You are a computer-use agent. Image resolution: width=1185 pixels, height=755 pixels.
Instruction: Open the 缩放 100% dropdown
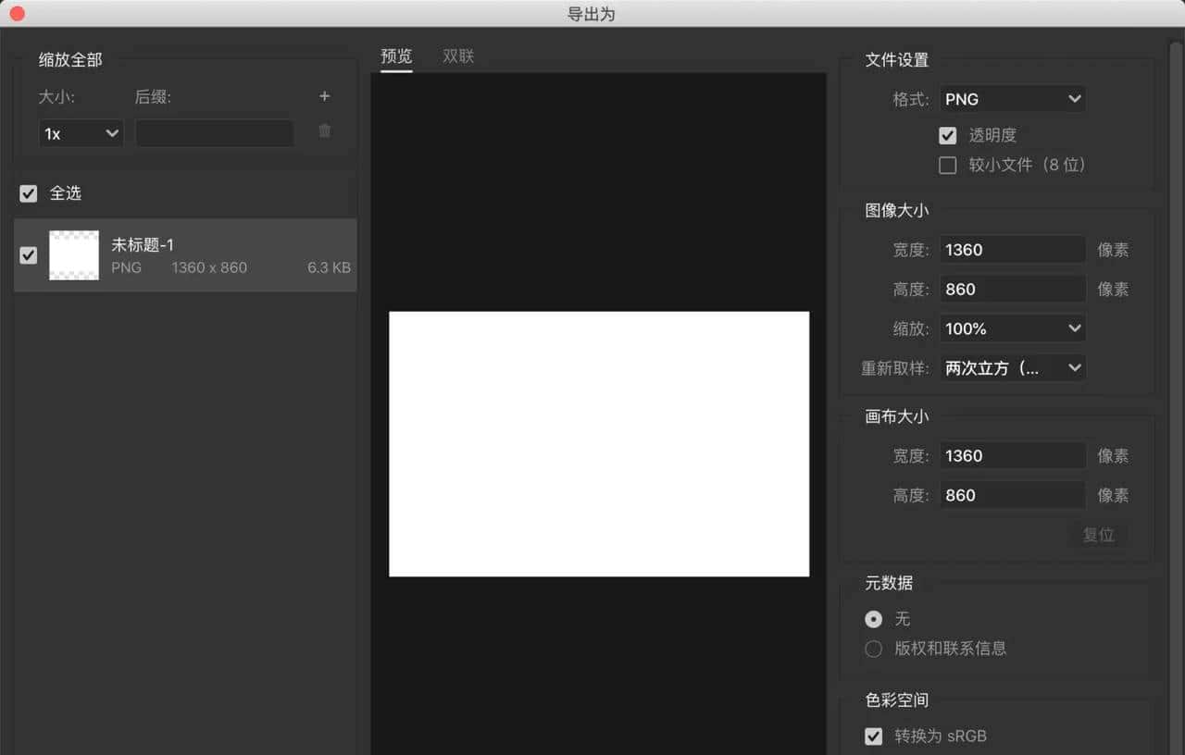tap(1012, 328)
